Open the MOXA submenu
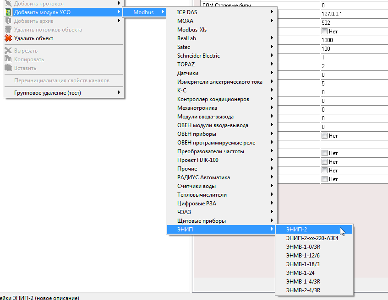388x300 pixels. point(222,21)
